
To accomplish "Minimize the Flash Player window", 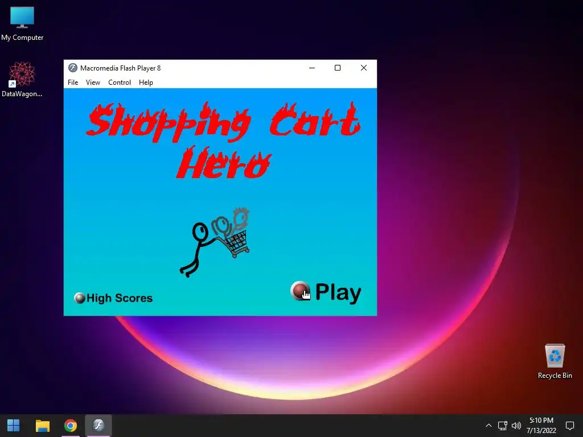I will click(312, 68).
